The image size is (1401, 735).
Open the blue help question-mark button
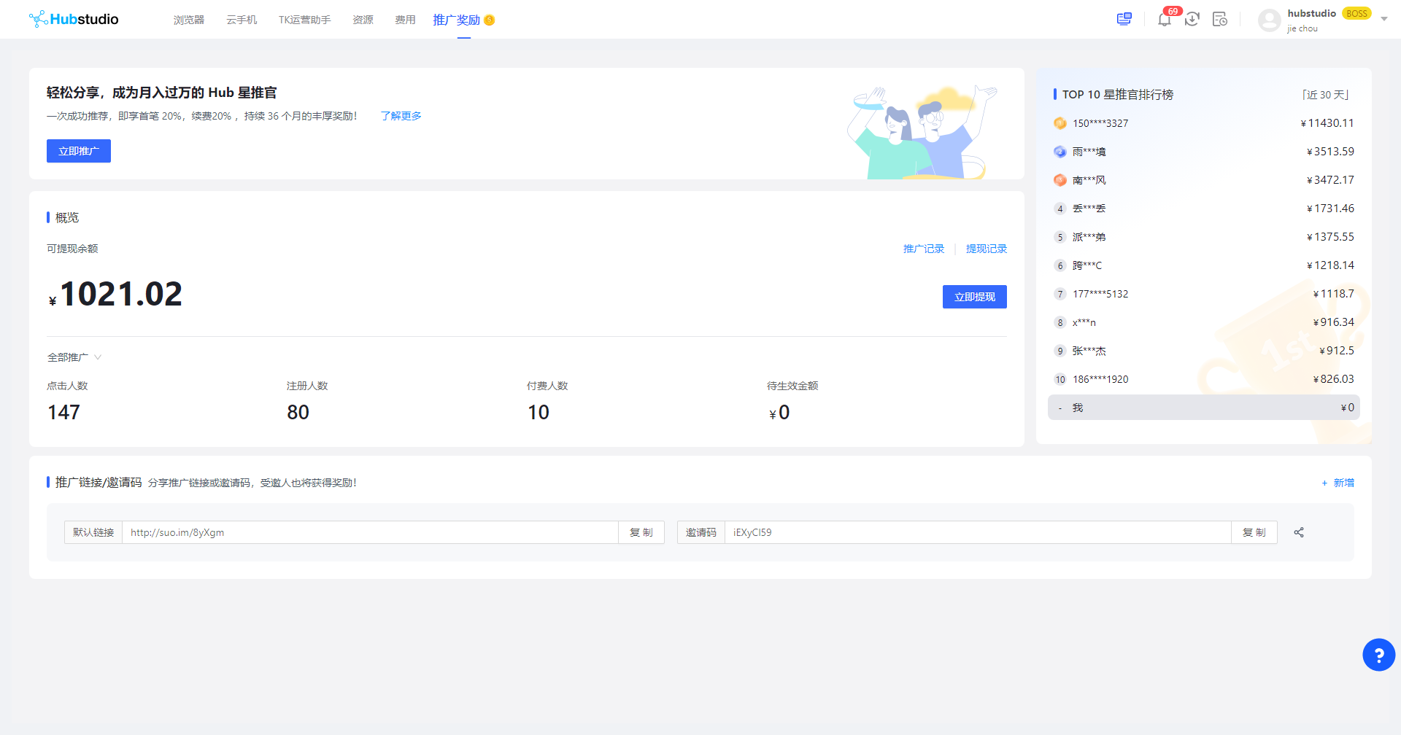[1378, 655]
